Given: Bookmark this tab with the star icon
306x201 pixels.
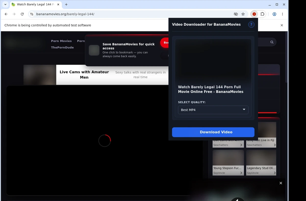Looking at the screenshot, I should 243,14.
